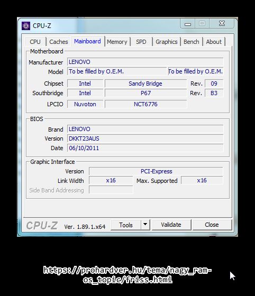Click the Close button at bottom
The width and height of the screenshot is (255, 296).
212,225
